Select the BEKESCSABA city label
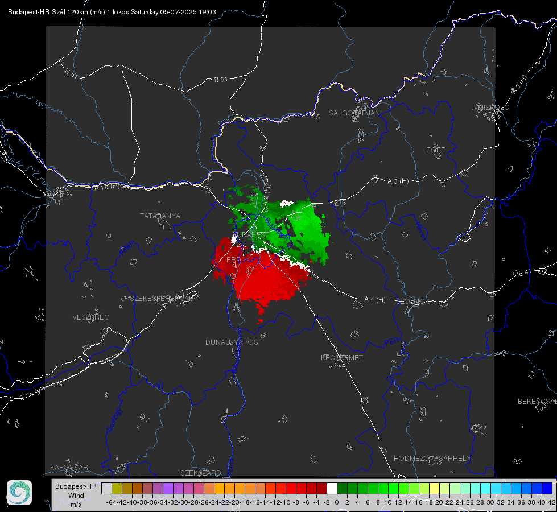Screen dimensions: 557x512 [x=537, y=402]
